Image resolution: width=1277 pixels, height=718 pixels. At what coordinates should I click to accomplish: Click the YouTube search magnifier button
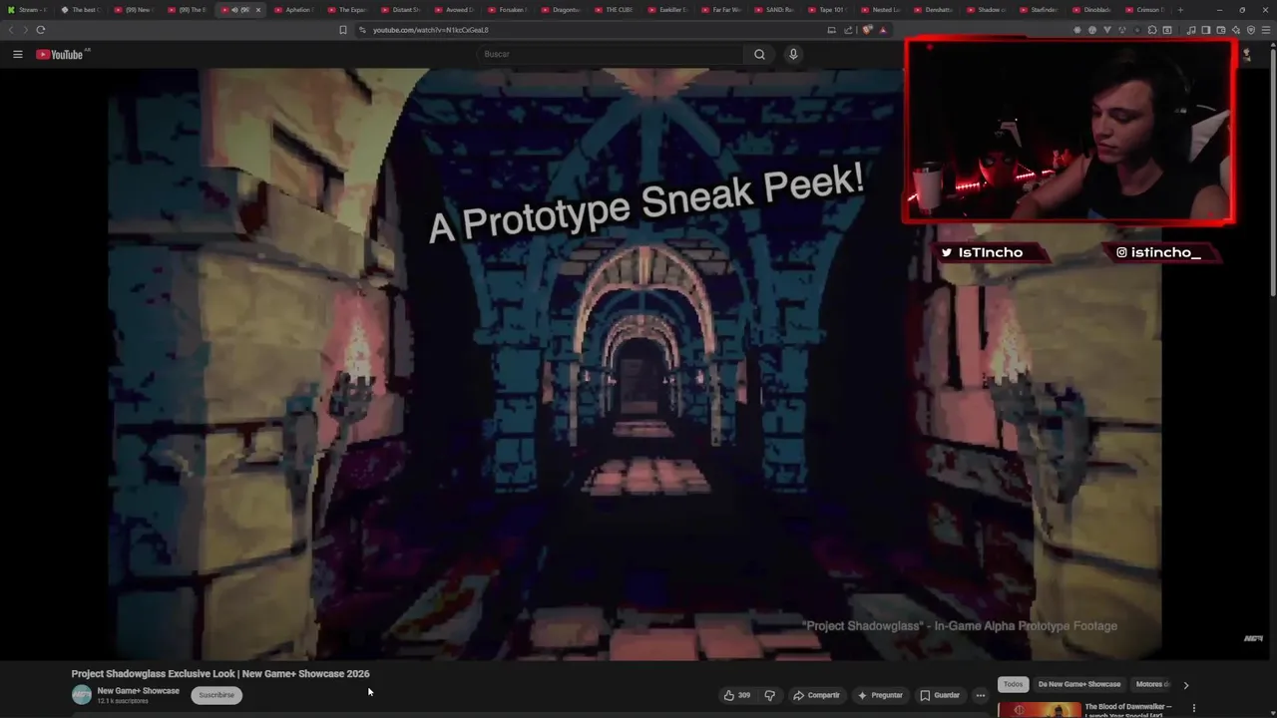point(759,54)
